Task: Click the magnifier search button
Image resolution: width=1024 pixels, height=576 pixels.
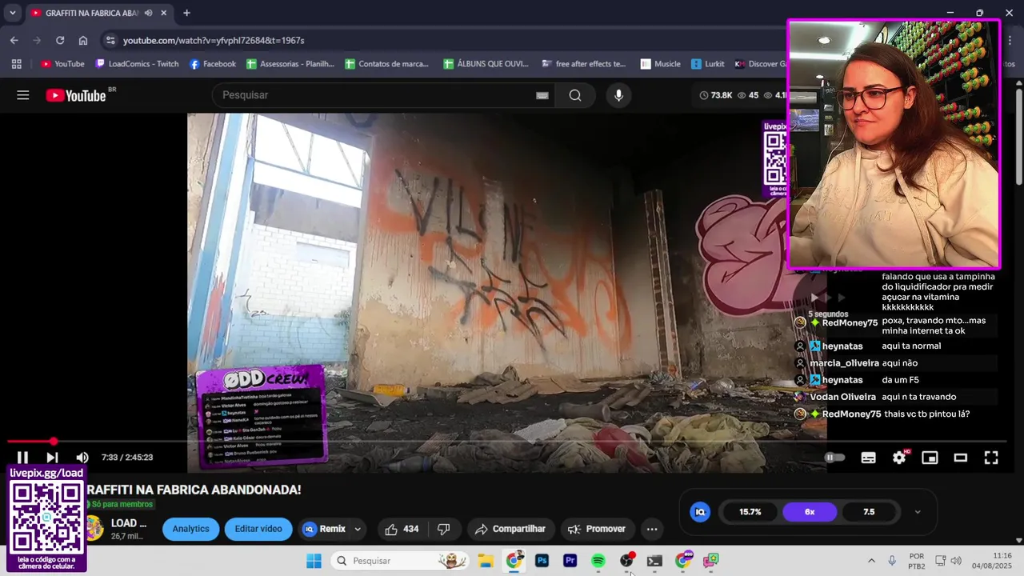Action: 575,95
